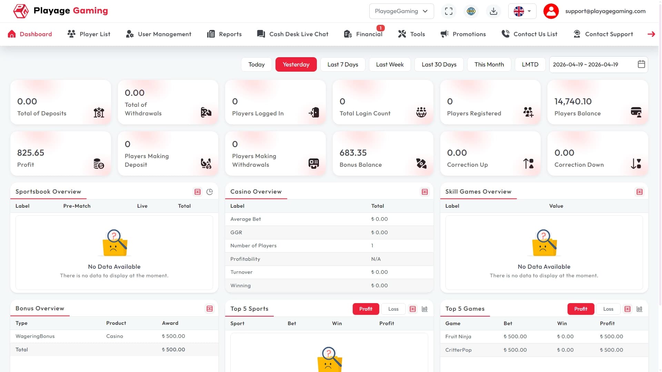Click the Total of Deposits bank icon
662x372 pixels.
[x=99, y=112]
